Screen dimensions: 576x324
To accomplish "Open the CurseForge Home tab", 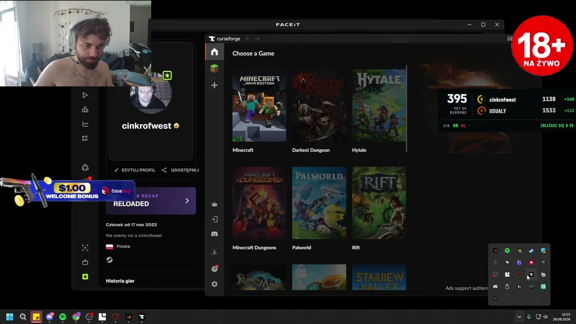I will pyautogui.click(x=214, y=52).
